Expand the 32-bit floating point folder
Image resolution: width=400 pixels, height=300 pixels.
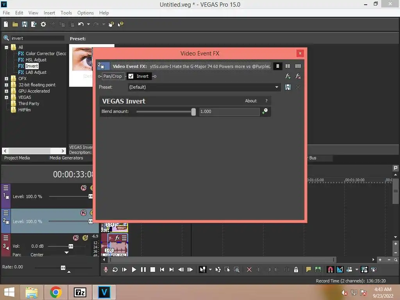(x=6, y=85)
